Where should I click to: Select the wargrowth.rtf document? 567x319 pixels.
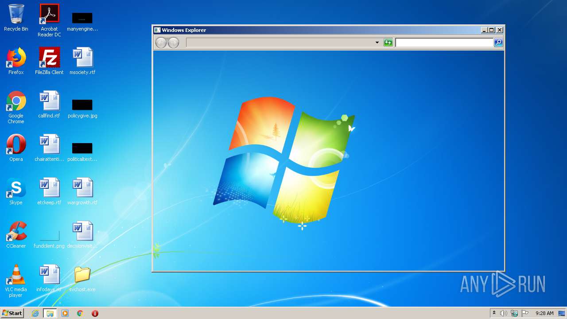coord(82,191)
